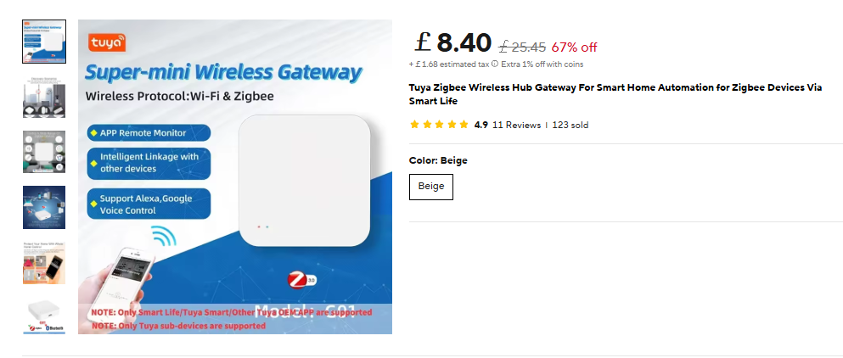Open the 11 Reviews link

tap(516, 126)
